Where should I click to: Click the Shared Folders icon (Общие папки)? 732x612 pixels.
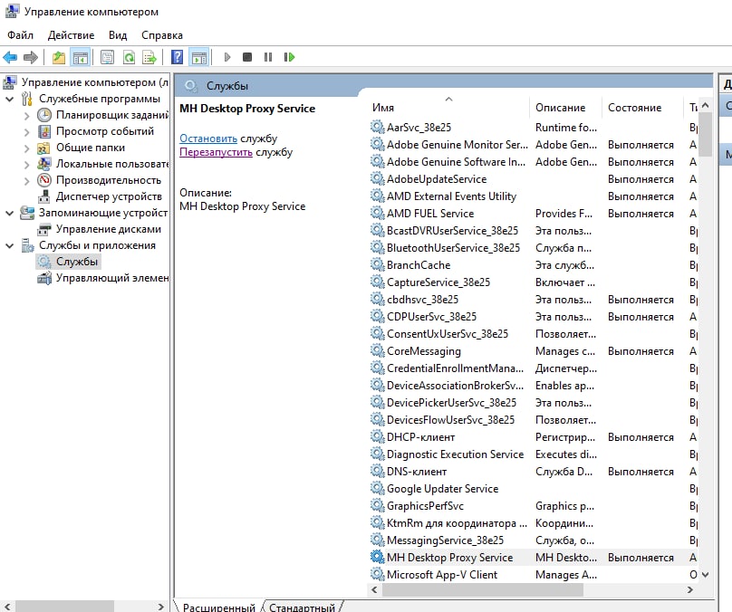coord(43,148)
